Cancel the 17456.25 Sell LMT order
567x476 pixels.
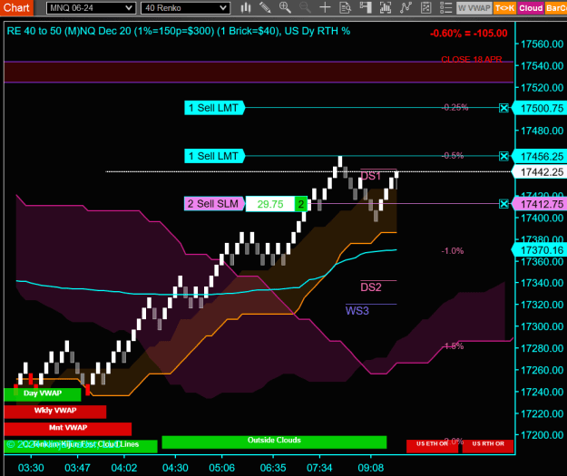point(503,156)
